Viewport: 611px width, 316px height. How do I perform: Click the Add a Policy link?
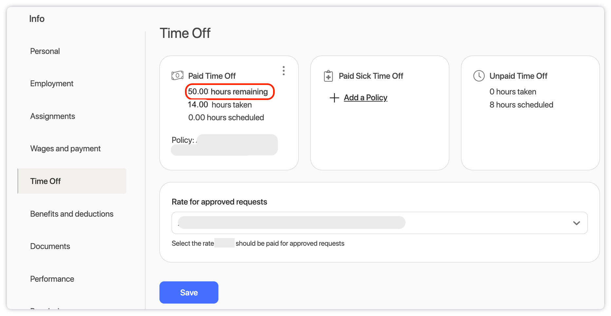coord(365,98)
